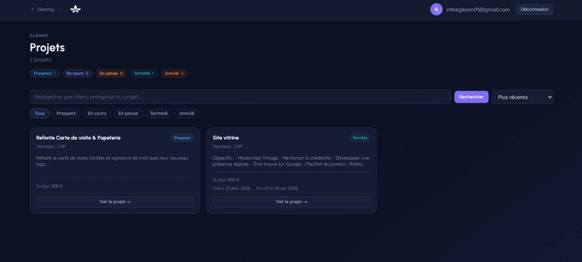
Task: Click the back chevron next to Gleamy
Action: click(x=32, y=9)
